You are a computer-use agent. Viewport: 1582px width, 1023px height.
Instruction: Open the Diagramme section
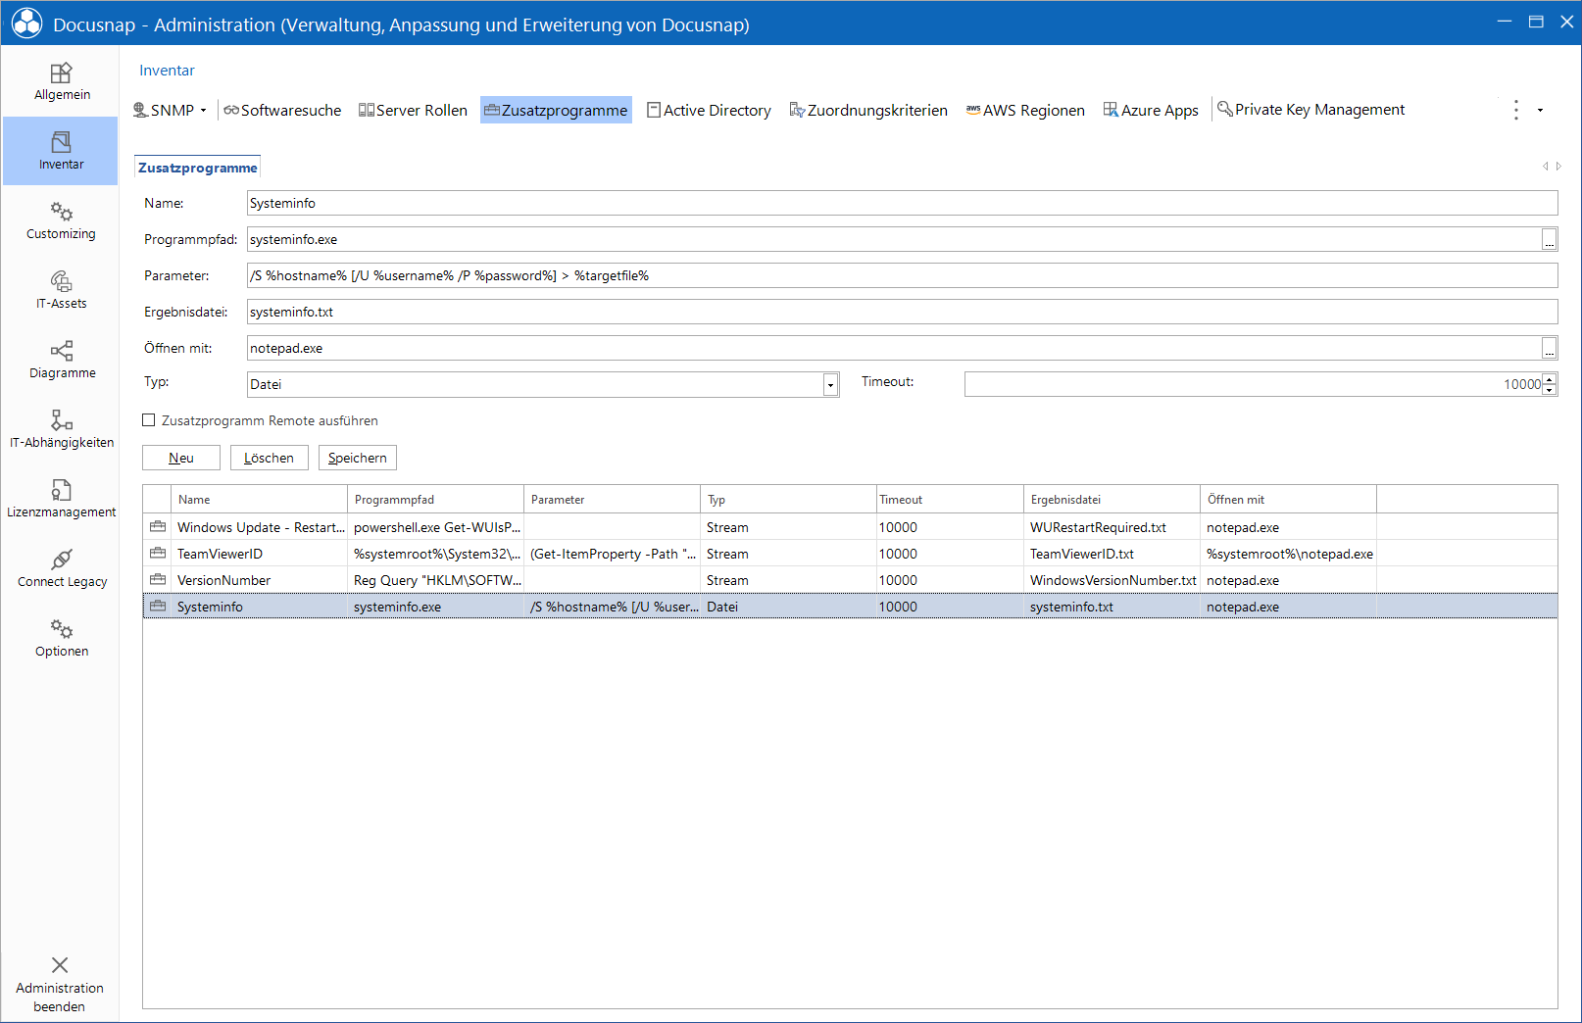(61, 360)
